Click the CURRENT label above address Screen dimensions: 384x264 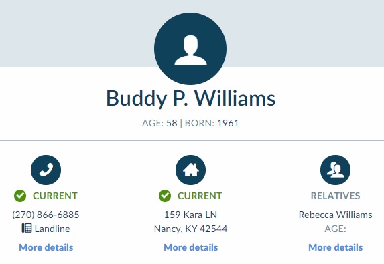click(200, 196)
